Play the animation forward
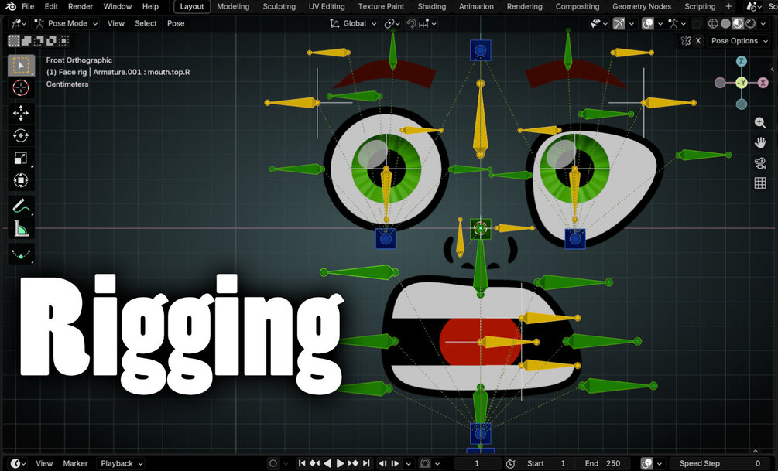Image resolution: width=778 pixels, height=471 pixels. click(x=340, y=463)
